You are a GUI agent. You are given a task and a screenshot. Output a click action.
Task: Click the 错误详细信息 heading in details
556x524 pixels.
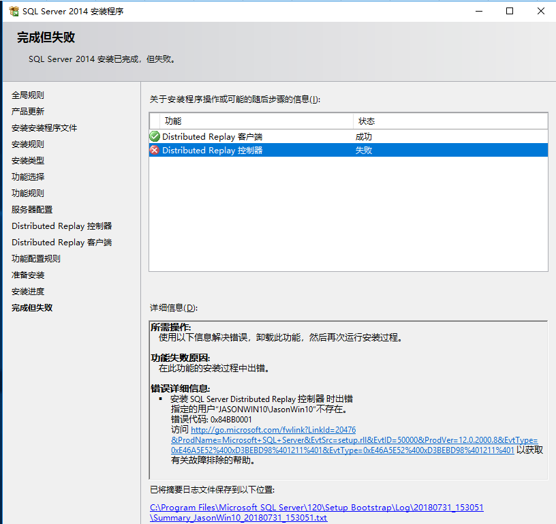tap(180, 388)
